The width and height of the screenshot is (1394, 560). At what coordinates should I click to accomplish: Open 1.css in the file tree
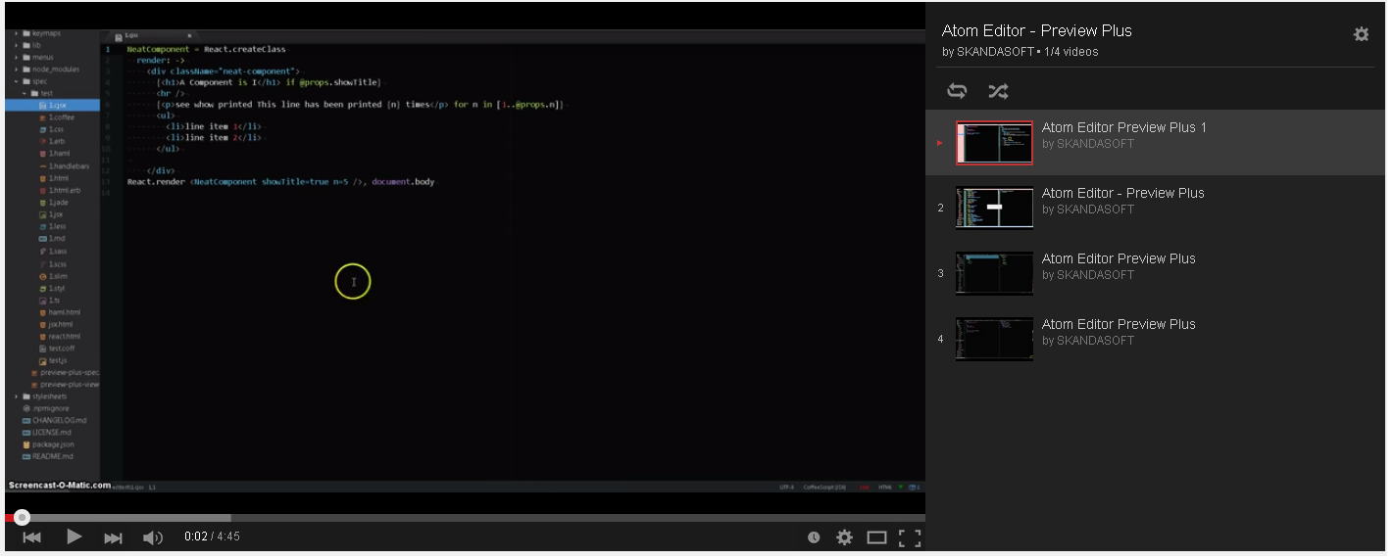pyautogui.click(x=51, y=129)
